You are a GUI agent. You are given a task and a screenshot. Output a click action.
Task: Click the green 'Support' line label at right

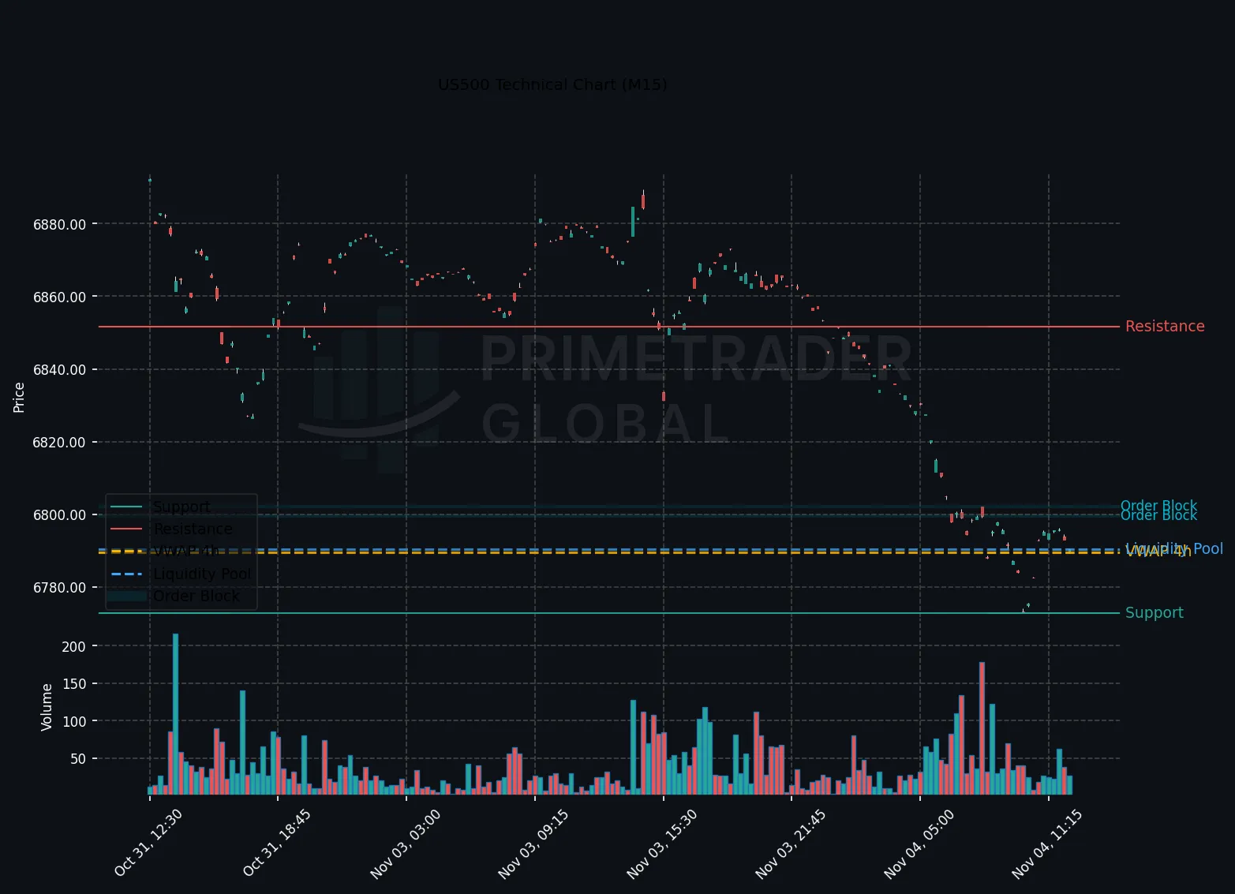pyautogui.click(x=1155, y=612)
